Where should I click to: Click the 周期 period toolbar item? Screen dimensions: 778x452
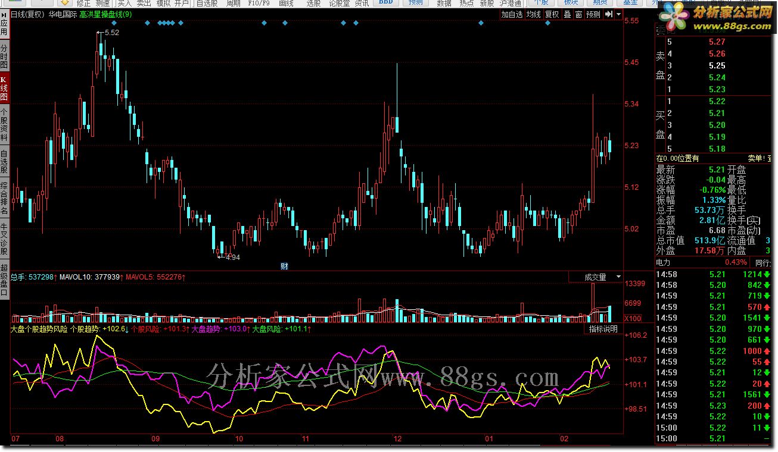pos(234,3)
